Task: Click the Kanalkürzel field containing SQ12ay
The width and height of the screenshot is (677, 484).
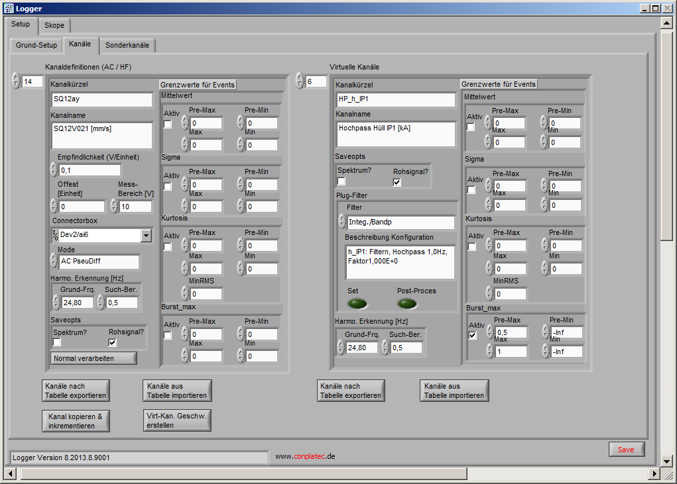Action: point(101,100)
